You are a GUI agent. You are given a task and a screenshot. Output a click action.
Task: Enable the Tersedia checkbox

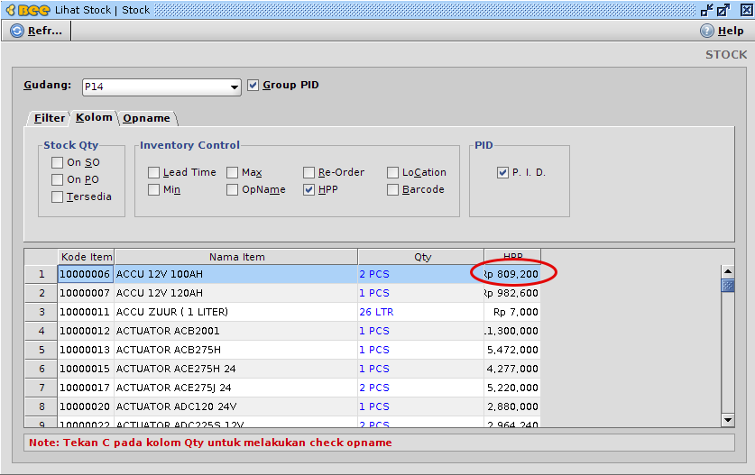(58, 196)
